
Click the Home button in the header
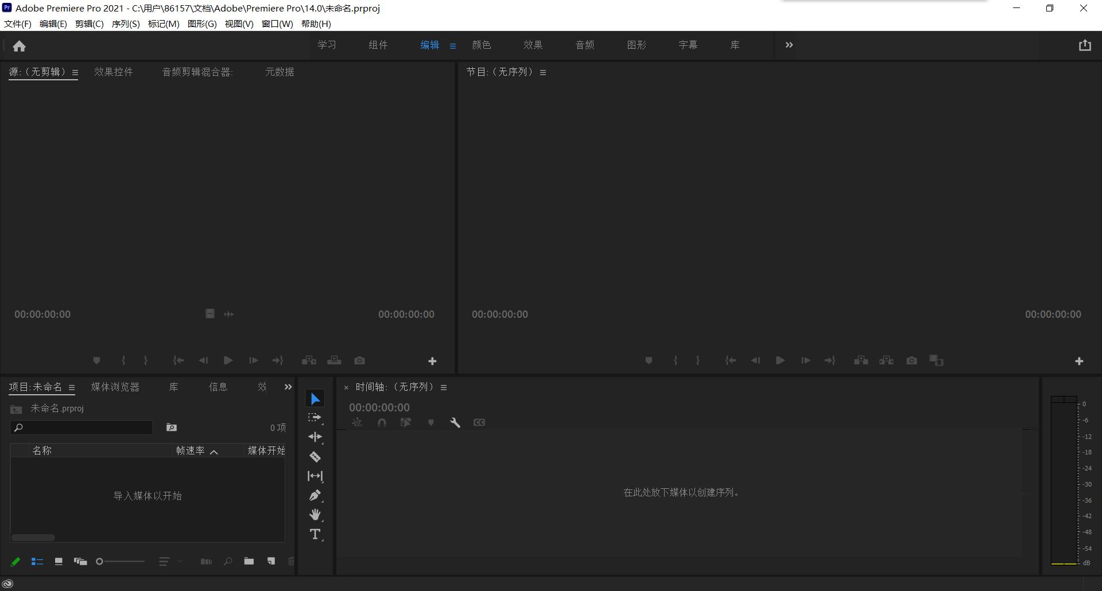[x=20, y=45]
